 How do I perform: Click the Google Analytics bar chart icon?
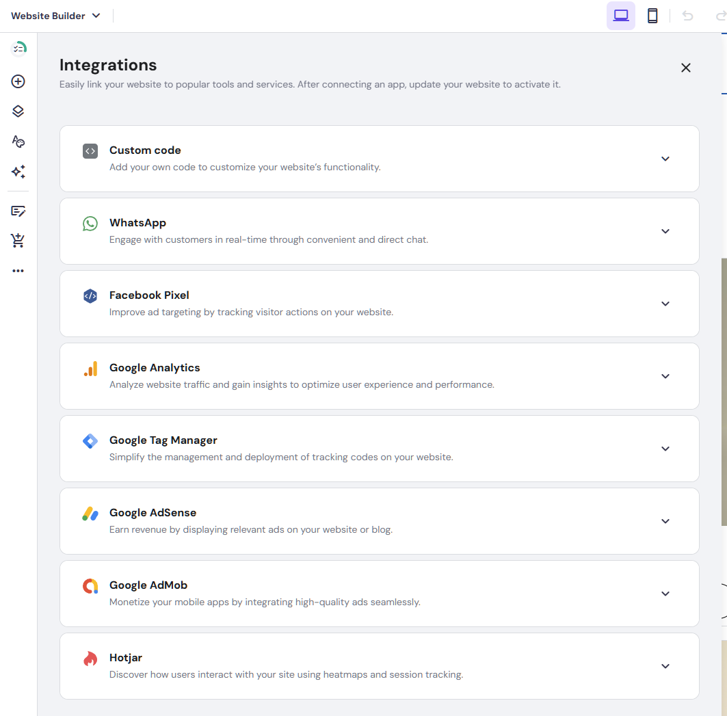[90, 369]
